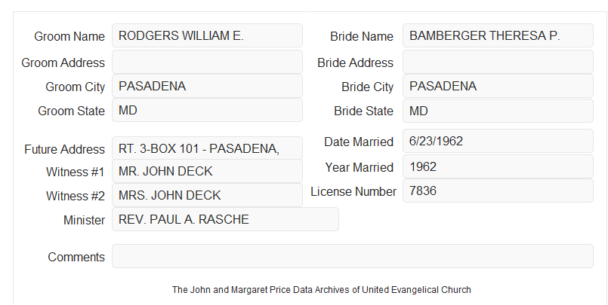Click the Groom Name field

tap(207, 35)
